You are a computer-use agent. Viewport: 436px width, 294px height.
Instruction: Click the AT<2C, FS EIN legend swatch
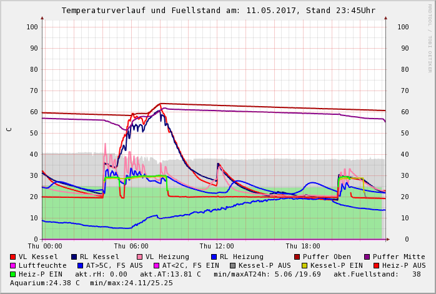click(156, 265)
